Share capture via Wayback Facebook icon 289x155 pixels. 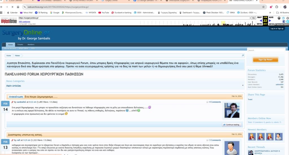pos(284,22)
